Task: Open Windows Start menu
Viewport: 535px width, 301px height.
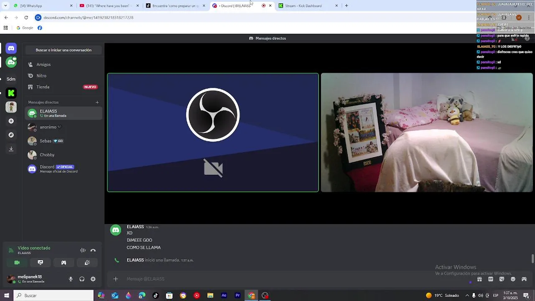Action: pyautogui.click(x=6, y=296)
